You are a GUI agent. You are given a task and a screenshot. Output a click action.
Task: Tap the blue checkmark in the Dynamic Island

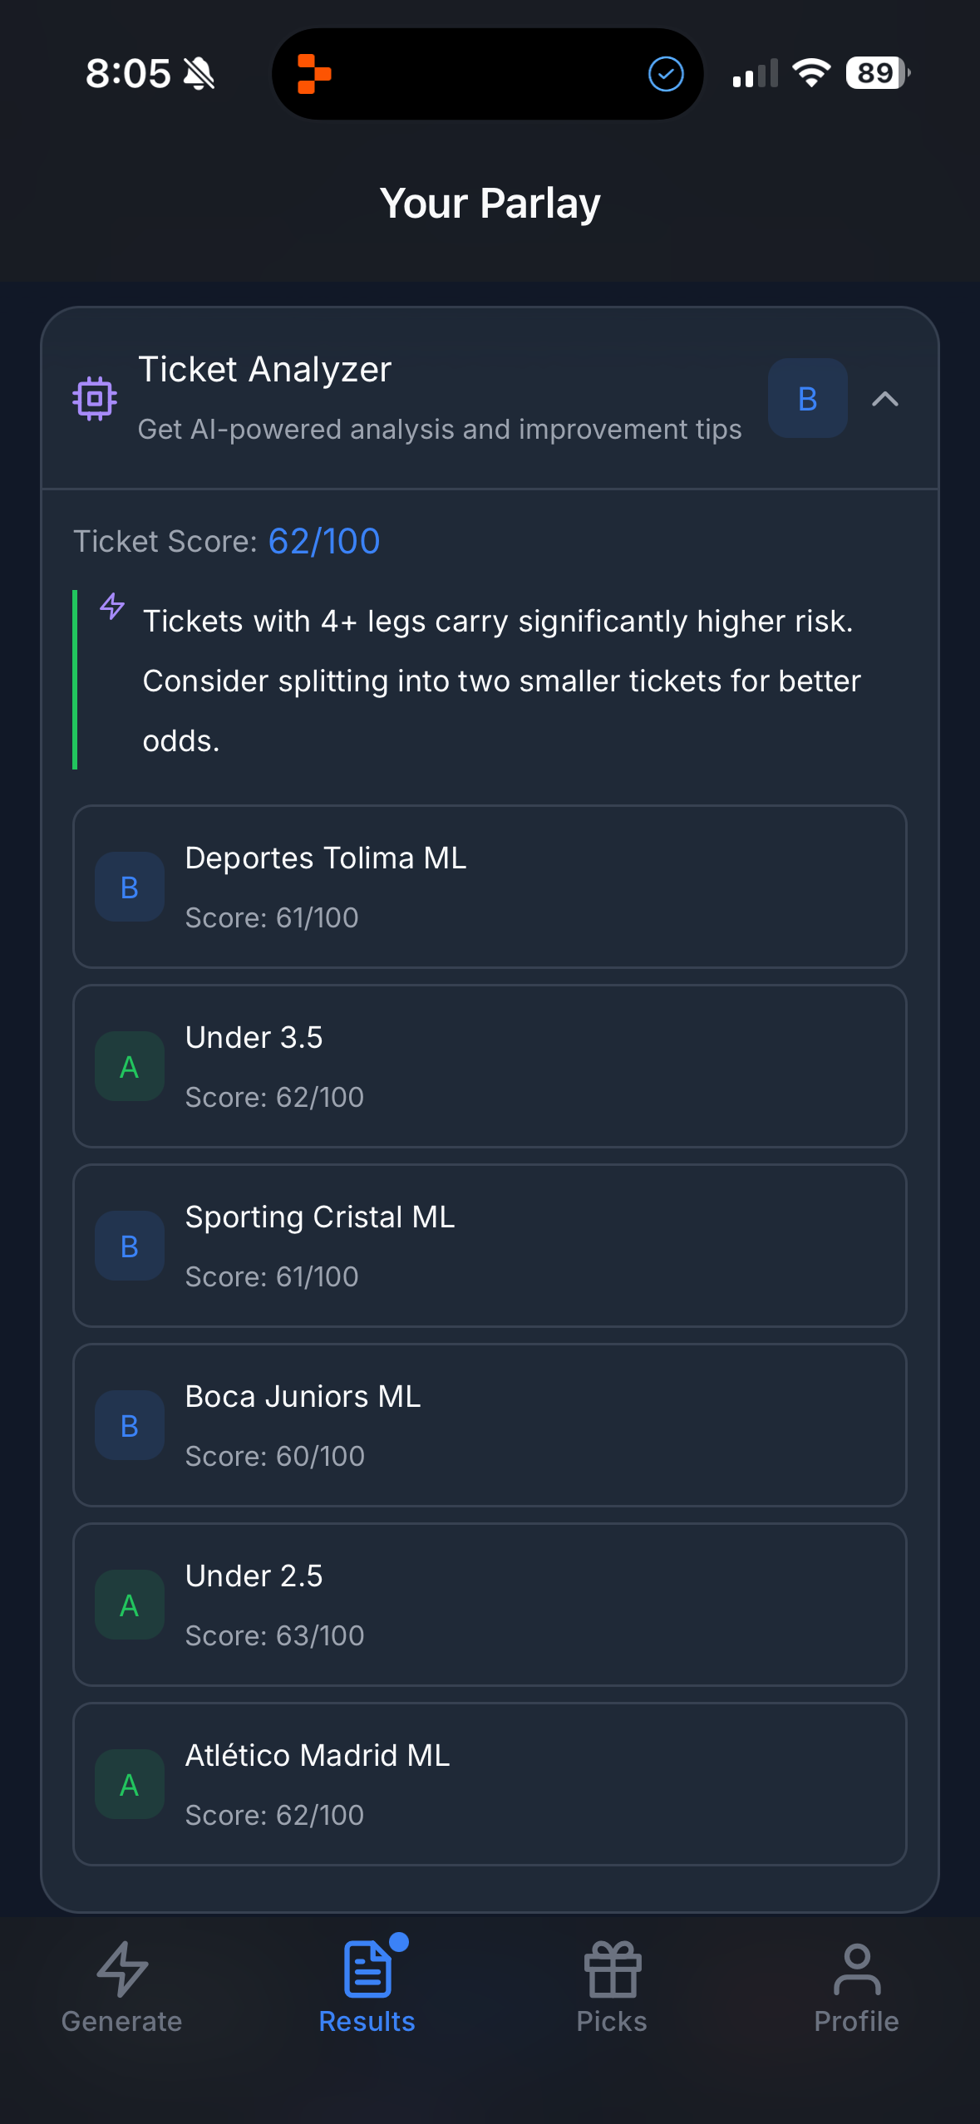[x=664, y=73]
